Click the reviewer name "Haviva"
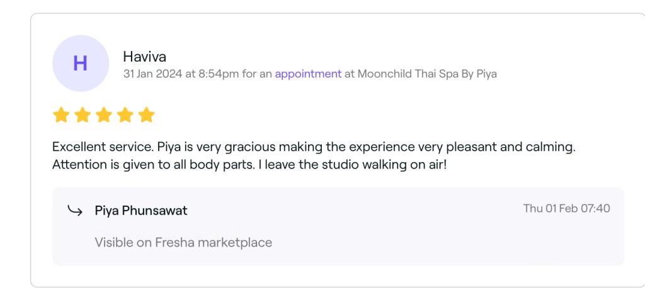Screen dimensions: 645x288 pyautogui.click(x=144, y=57)
